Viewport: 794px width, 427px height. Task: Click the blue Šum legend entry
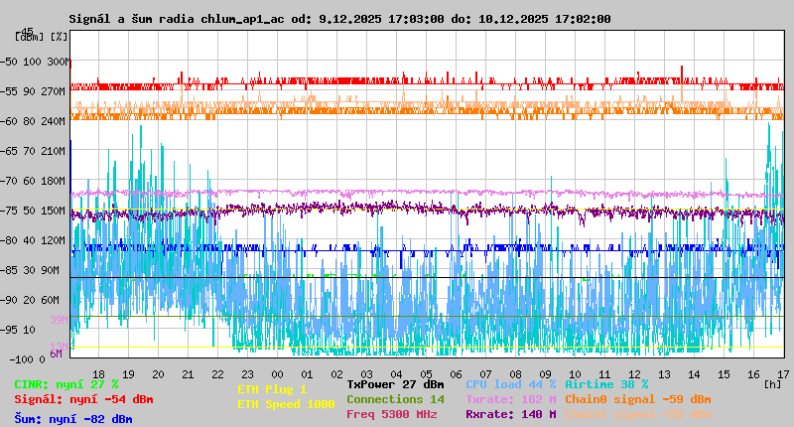point(73,420)
